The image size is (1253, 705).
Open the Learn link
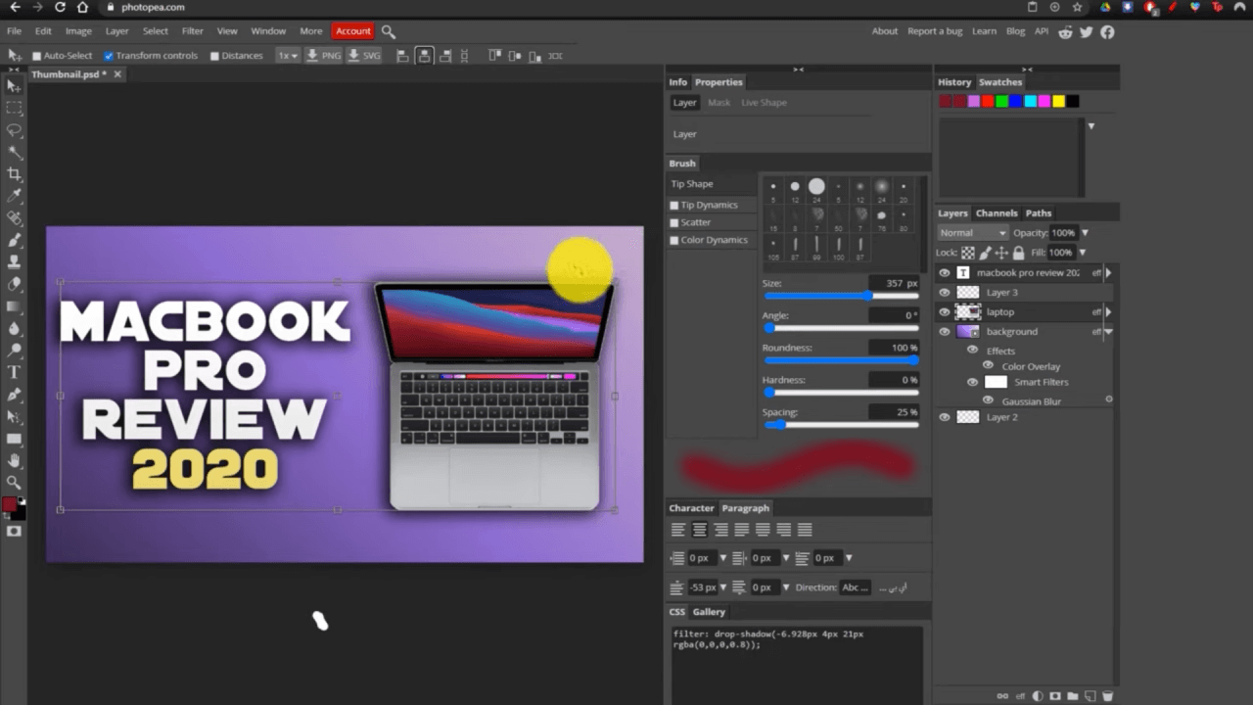point(984,31)
